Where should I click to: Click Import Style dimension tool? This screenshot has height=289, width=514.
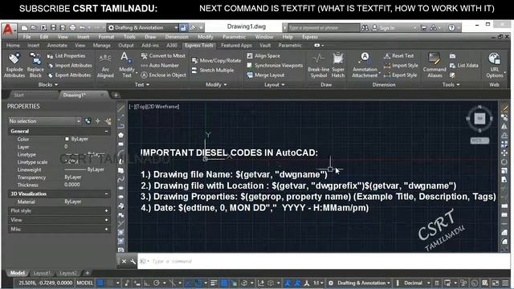(401, 66)
